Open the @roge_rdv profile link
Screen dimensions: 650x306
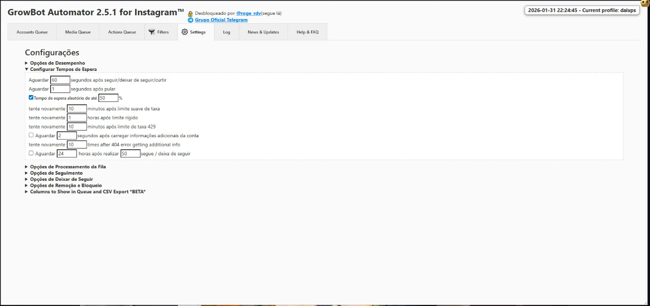(x=248, y=13)
